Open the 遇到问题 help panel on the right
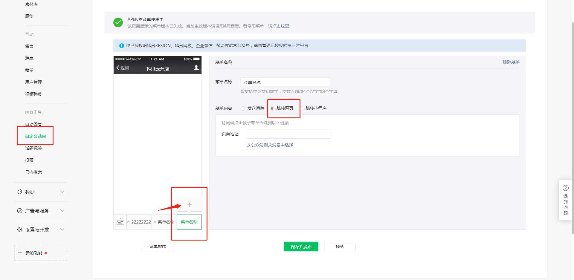 (x=565, y=200)
